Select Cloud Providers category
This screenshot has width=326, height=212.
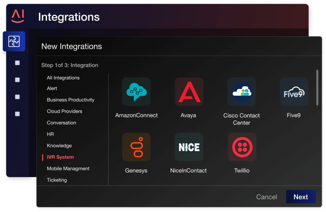(64, 111)
